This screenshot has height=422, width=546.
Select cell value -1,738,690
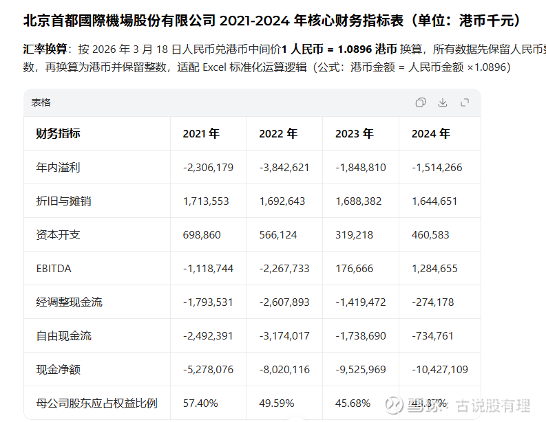pyautogui.click(x=361, y=336)
